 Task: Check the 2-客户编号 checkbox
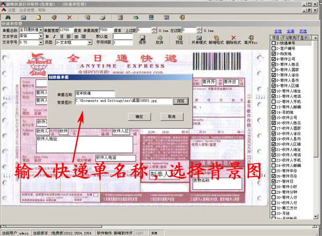coord(274,48)
